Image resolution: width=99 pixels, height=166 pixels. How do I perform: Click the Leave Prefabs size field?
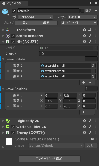coord(91,59)
